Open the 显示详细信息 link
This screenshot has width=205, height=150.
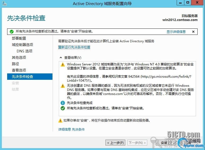176,32
